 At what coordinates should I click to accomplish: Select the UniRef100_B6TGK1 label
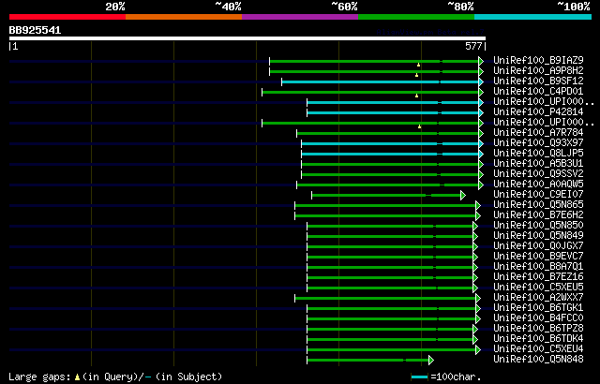pos(538,308)
